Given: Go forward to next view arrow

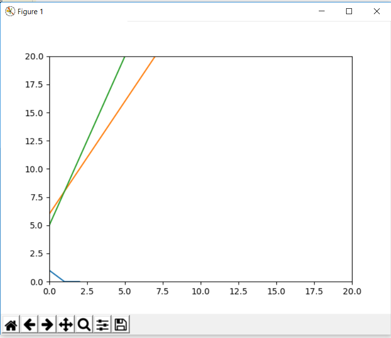Looking at the screenshot, I should (x=47, y=324).
